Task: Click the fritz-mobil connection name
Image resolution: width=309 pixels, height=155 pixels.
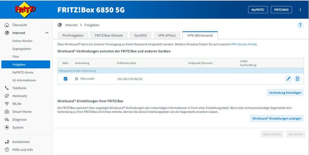Action: (x=87, y=79)
